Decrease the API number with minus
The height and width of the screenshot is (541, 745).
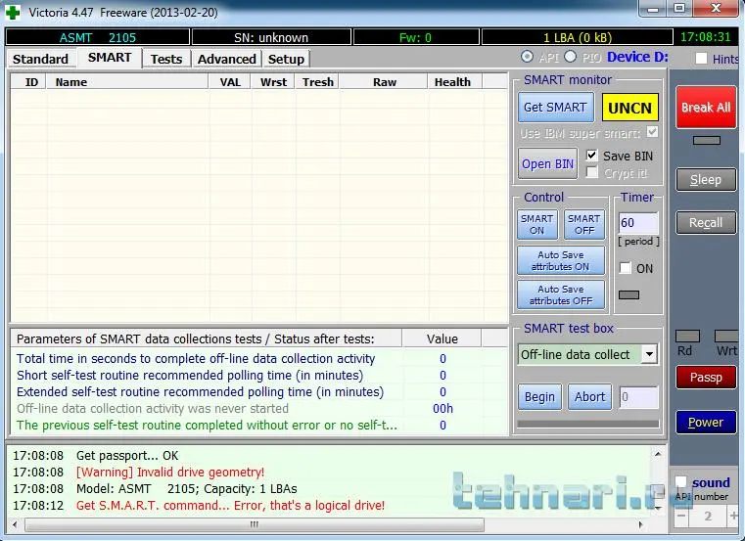681,516
